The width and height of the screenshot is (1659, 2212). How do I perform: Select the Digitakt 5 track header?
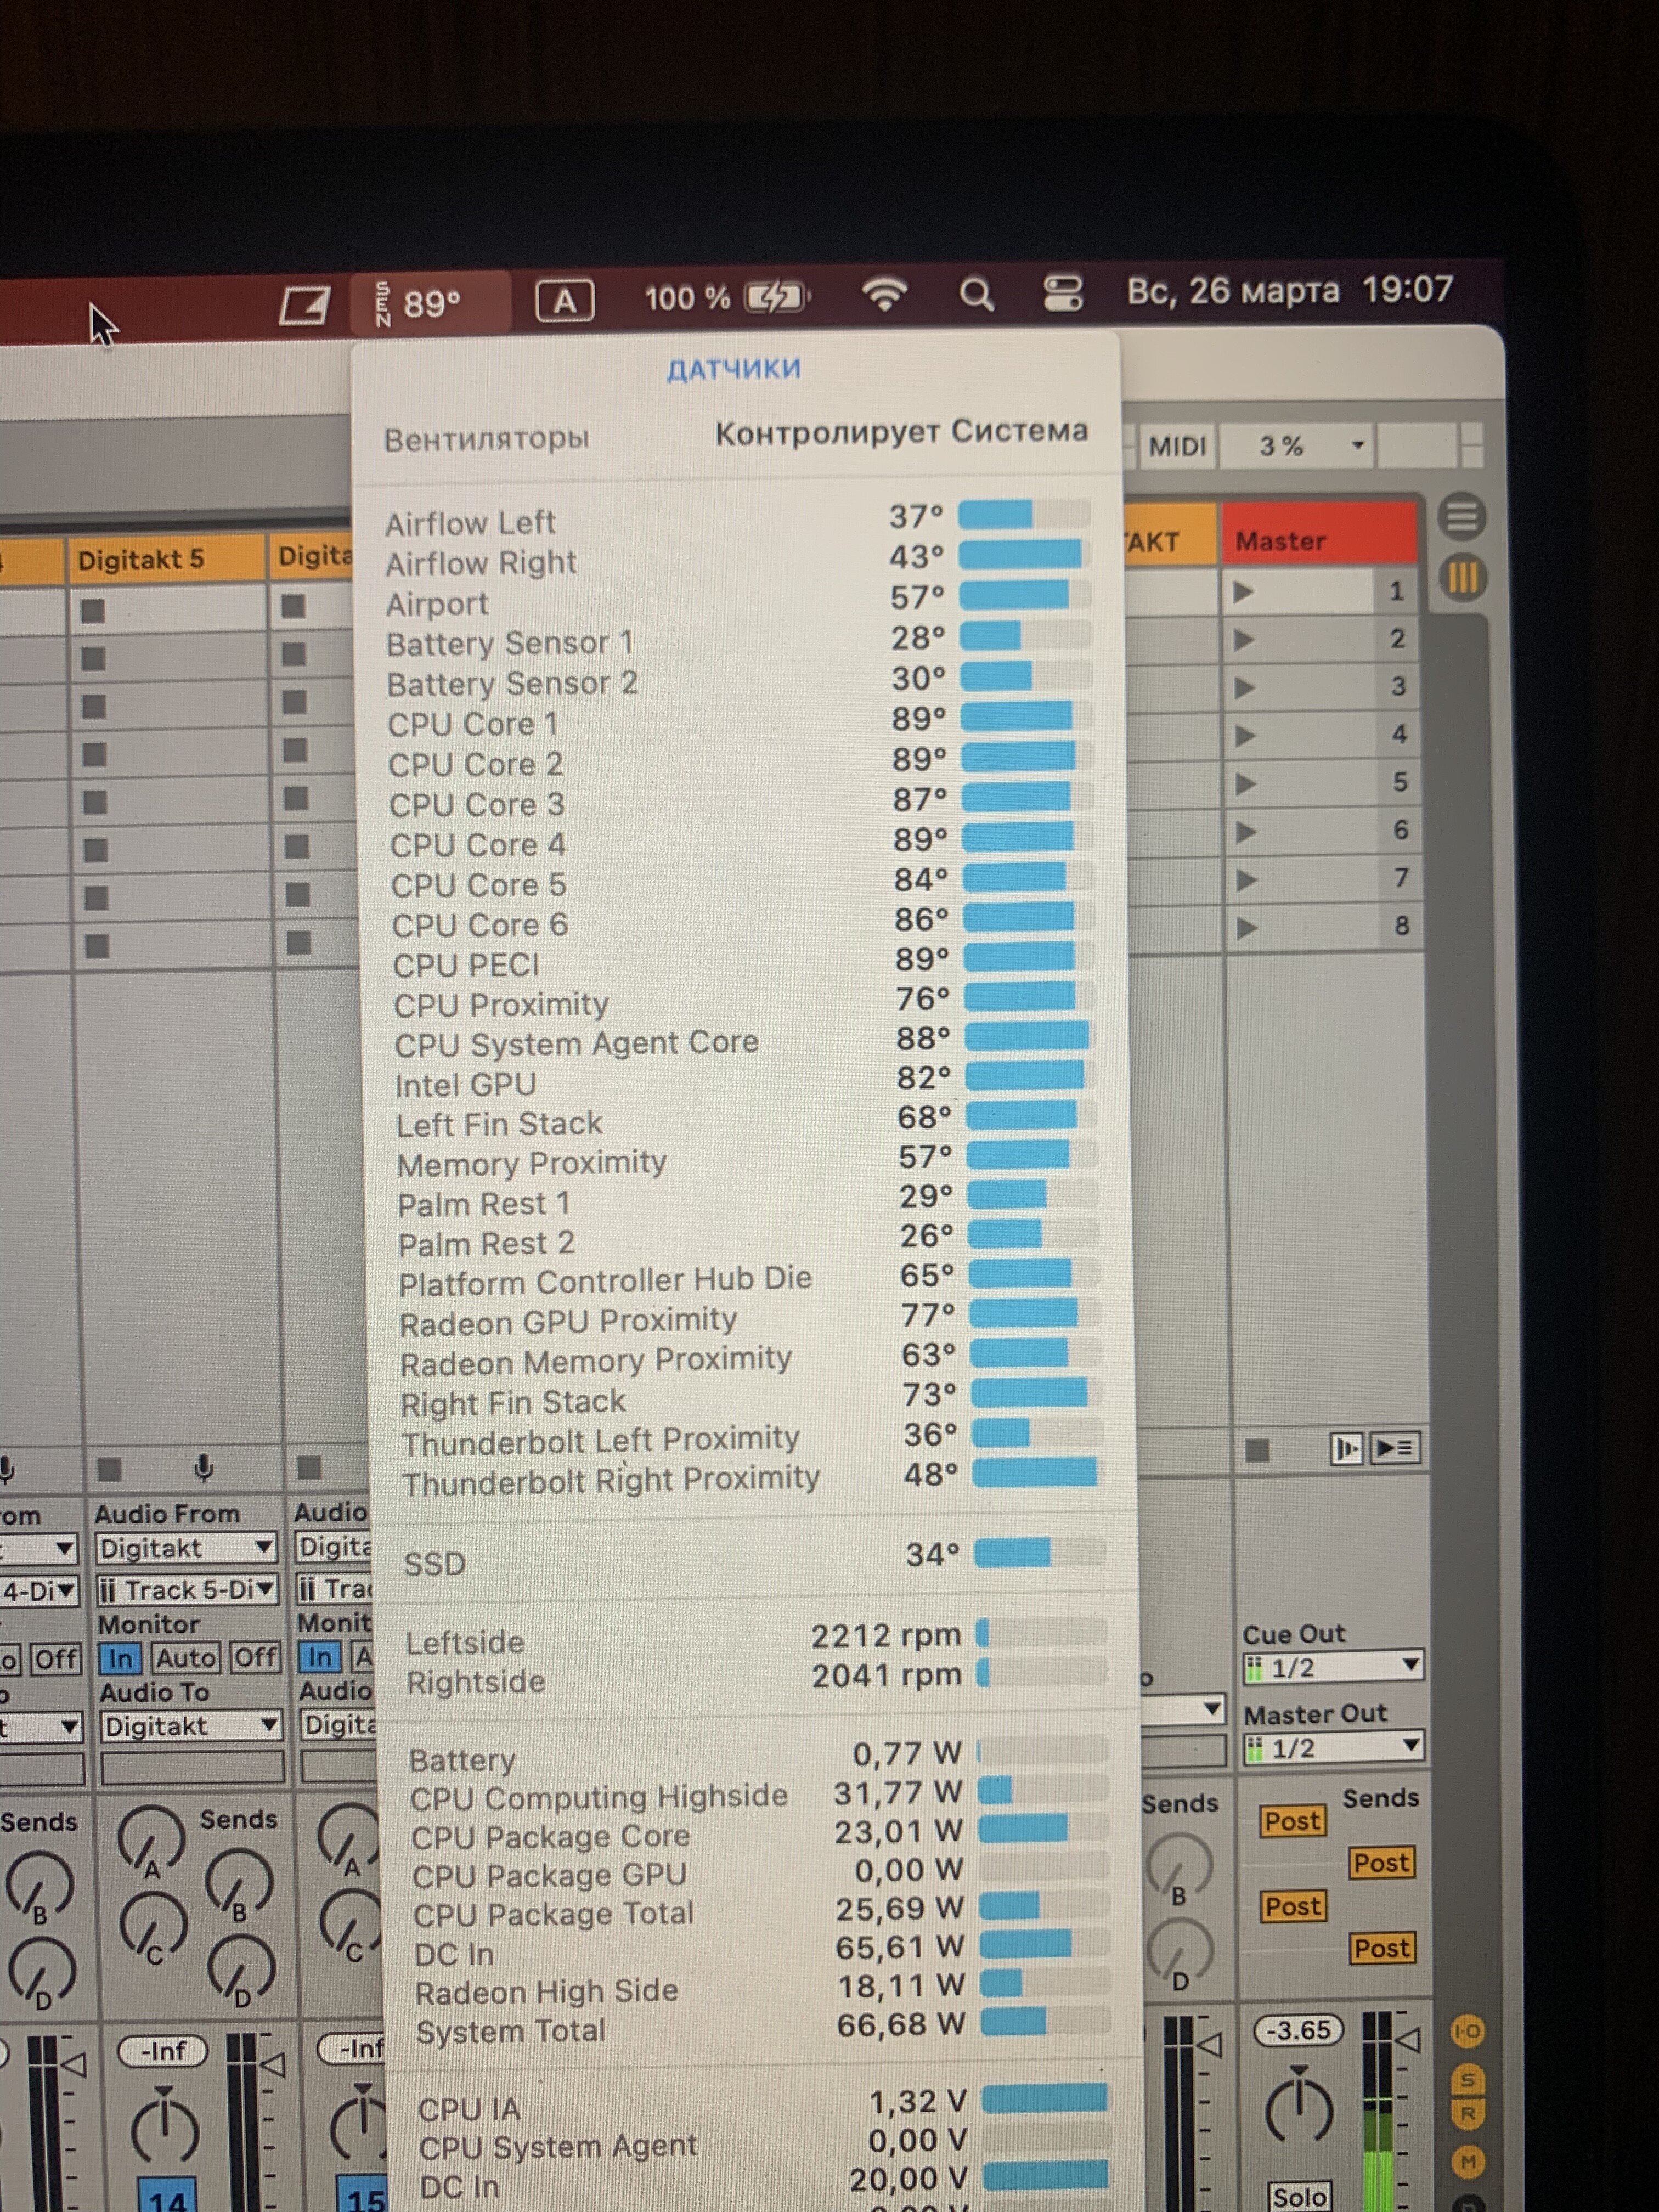[x=167, y=559]
